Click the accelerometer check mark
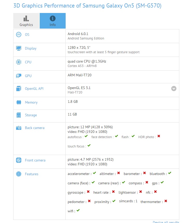The width and height of the screenshot is (192, 223). pyautogui.click(x=94, y=173)
